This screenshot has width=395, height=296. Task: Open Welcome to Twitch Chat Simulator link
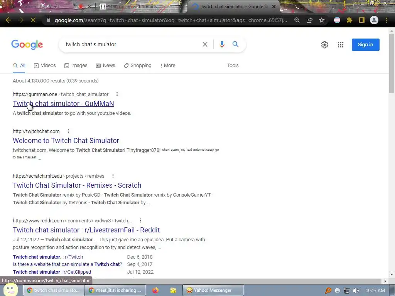[66, 140]
